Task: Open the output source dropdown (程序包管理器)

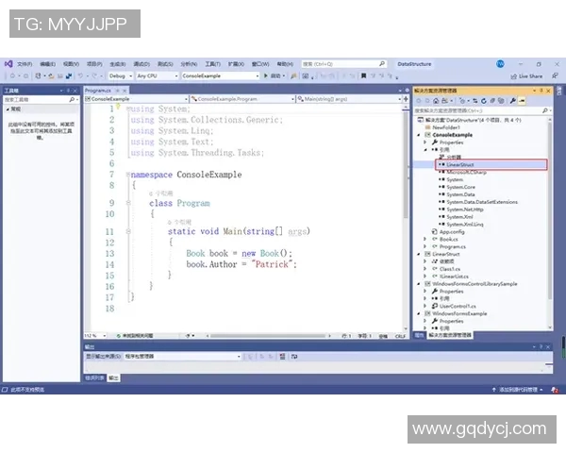Action: click(182, 357)
